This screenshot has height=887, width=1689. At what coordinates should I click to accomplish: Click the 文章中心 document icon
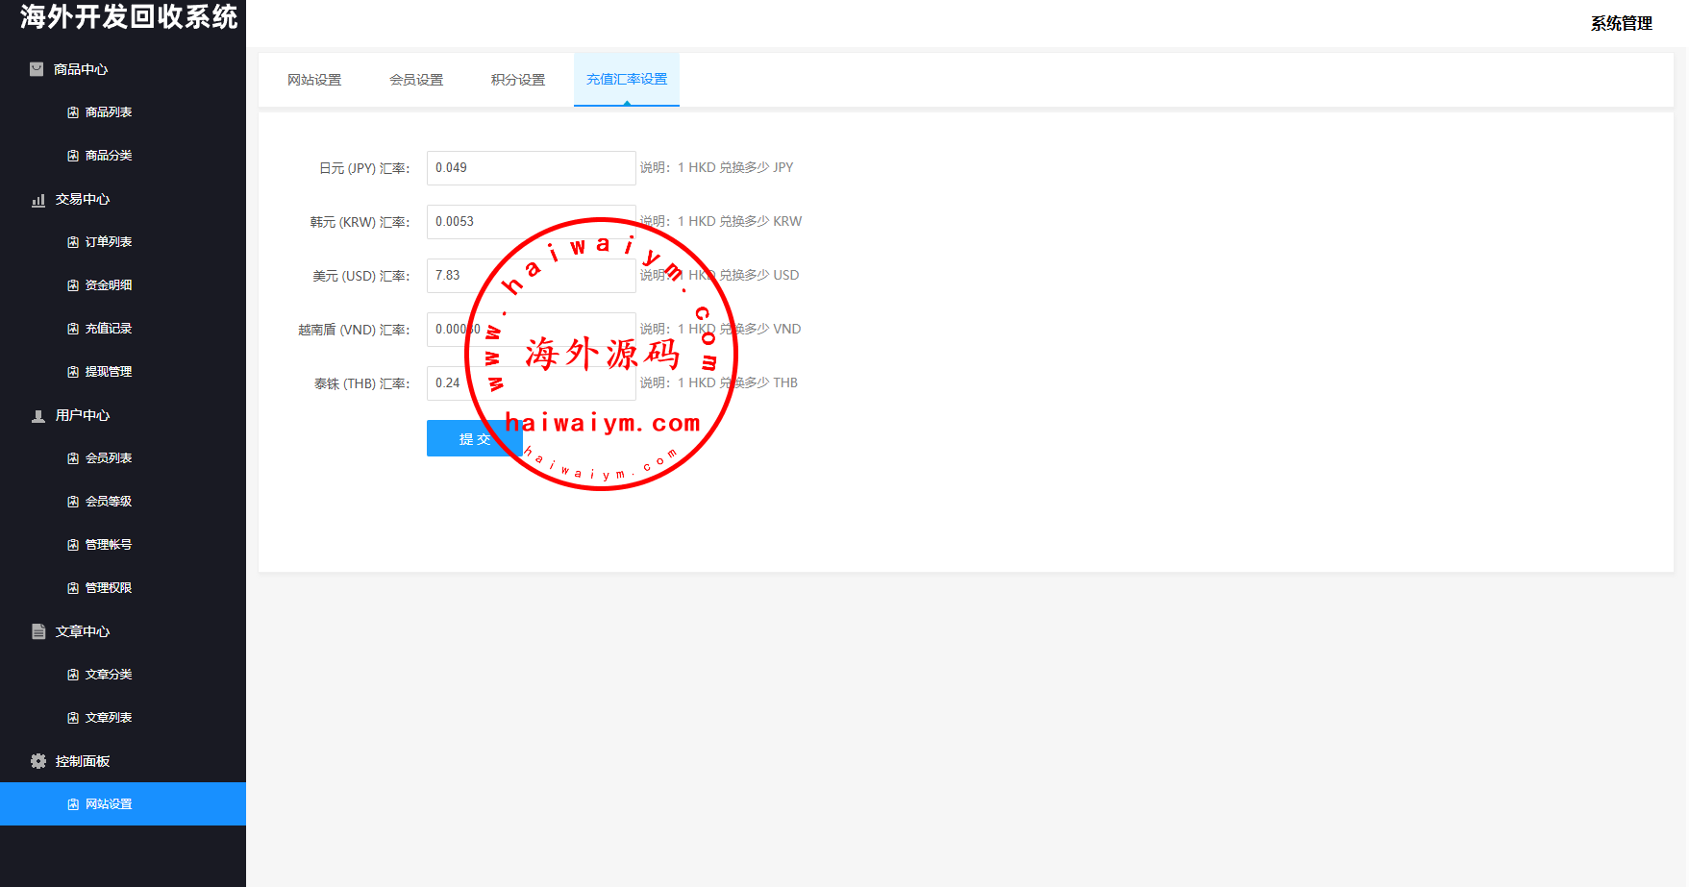38,631
